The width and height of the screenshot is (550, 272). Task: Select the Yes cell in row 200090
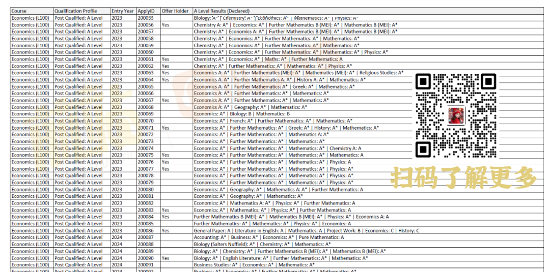pyautogui.click(x=176, y=258)
